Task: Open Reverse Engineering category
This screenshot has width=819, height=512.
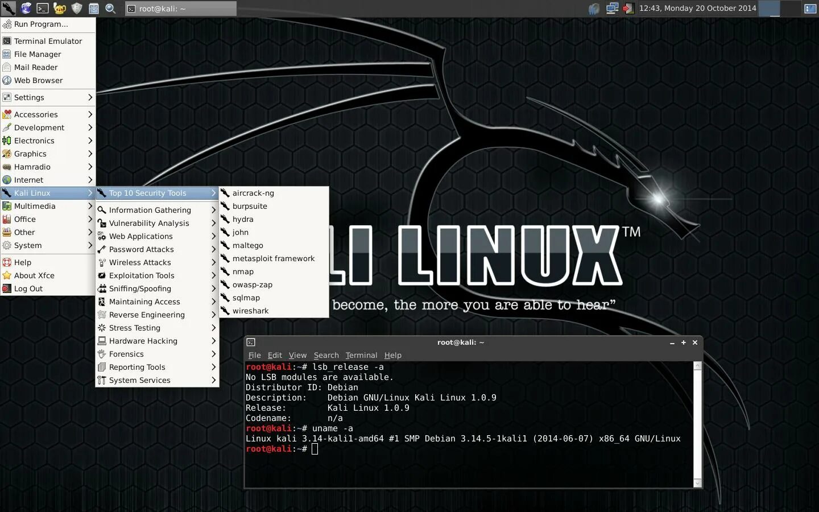Action: pos(157,315)
